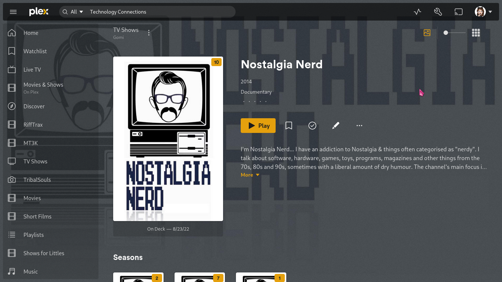Open the All search filter dropdown

77,12
